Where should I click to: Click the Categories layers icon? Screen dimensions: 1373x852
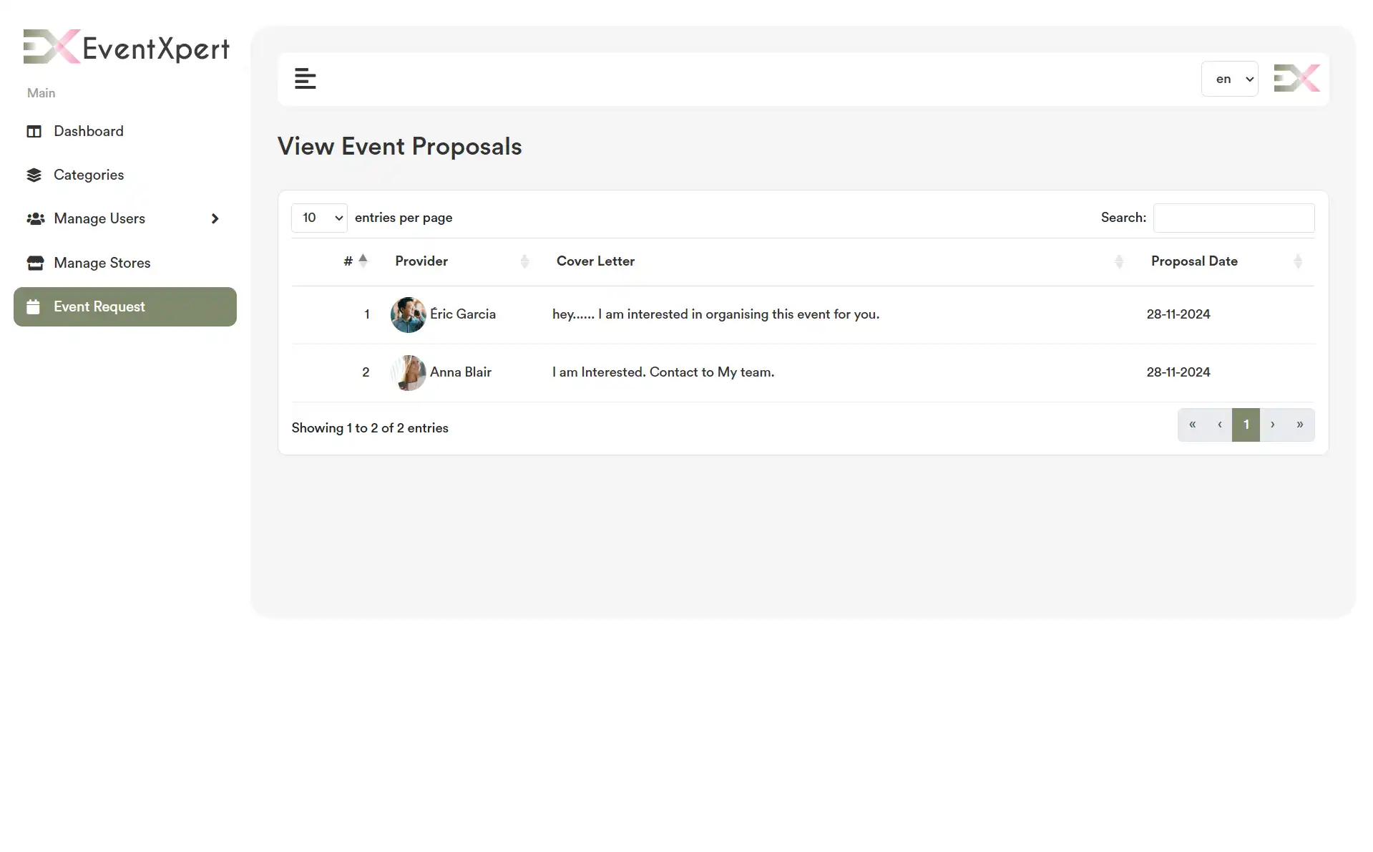(34, 175)
